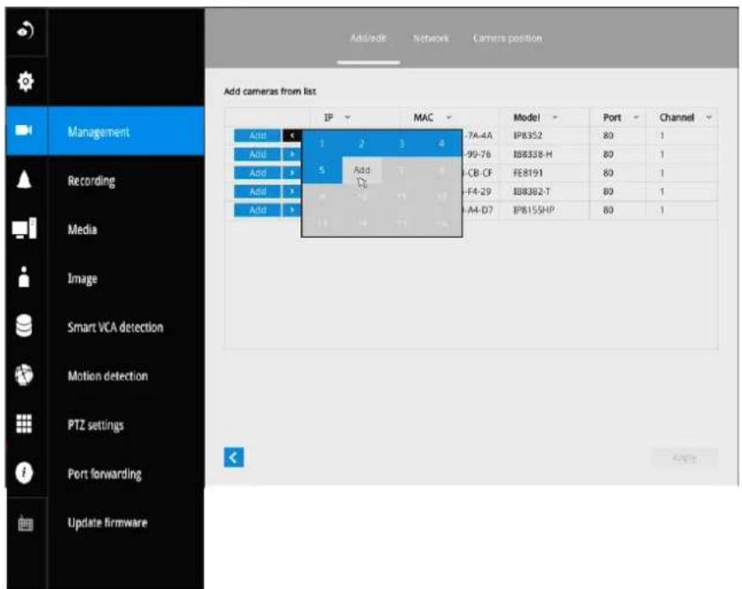Click the highlighted Add cell in channel grid

pos(362,170)
